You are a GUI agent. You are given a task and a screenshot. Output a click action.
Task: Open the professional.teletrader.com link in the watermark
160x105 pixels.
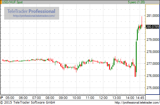tap(34, 16)
